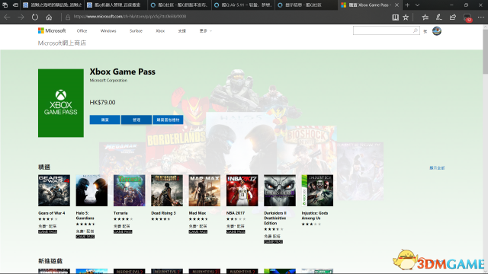Open the Dead Rising 3 cover
The height and width of the screenshot is (274, 488).
pyautogui.click(x=167, y=190)
